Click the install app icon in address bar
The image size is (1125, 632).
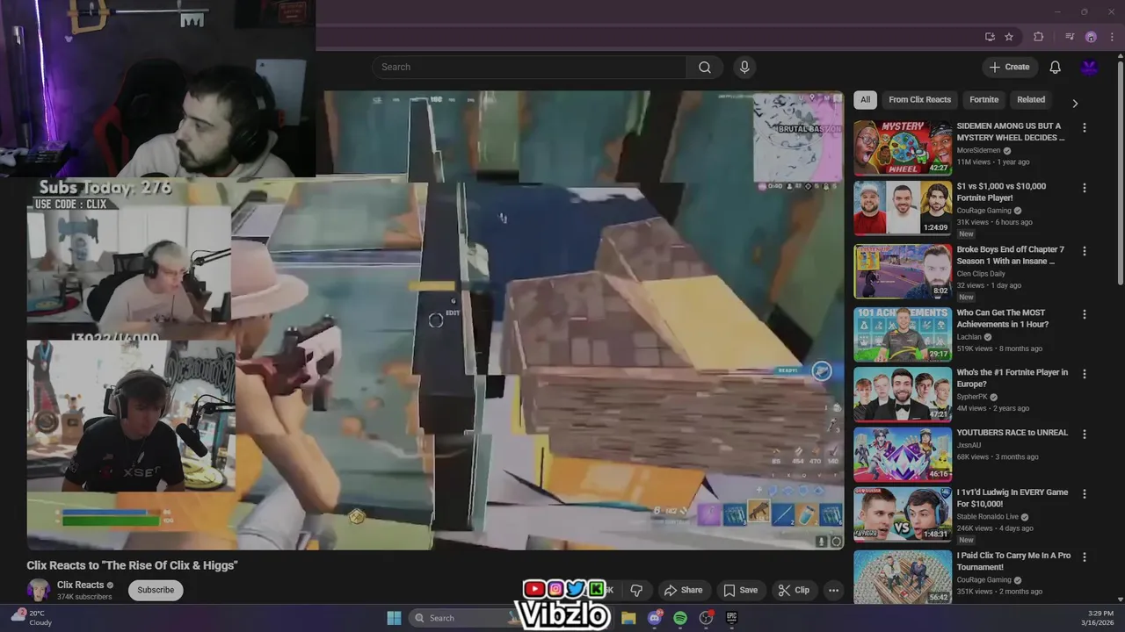[x=990, y=37]
